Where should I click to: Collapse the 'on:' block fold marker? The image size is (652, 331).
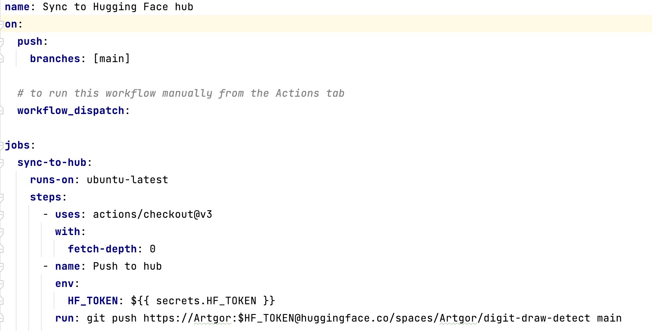(2, 24)
